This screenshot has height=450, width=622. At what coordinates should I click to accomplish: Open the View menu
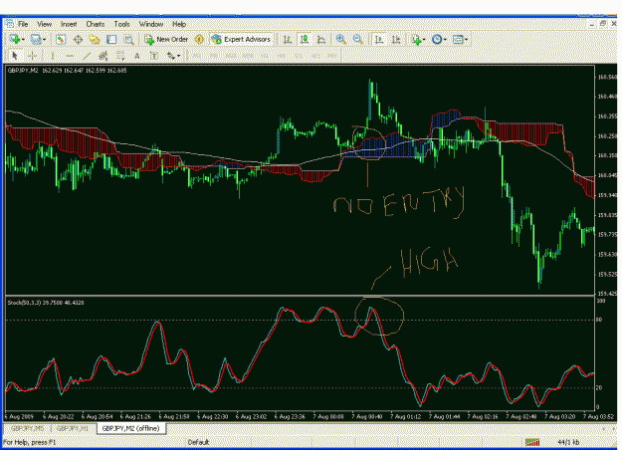[45, 24]
